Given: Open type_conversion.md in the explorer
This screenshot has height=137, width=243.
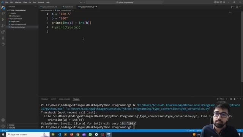Looking at the screenshot, I should (19, 24).
